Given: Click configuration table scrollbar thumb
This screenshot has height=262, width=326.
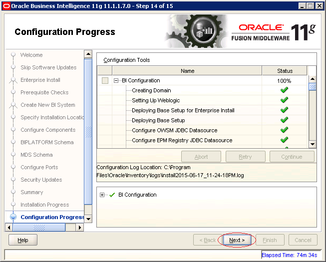Looking at the screenshot, I should [313, 86].
